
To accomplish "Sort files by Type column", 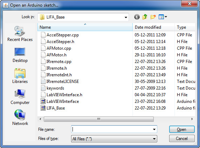I will pos(185,27).
